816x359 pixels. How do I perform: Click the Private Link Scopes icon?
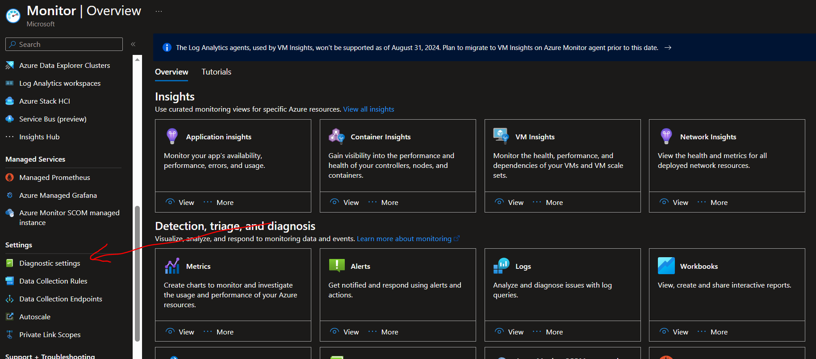(9, 334)
